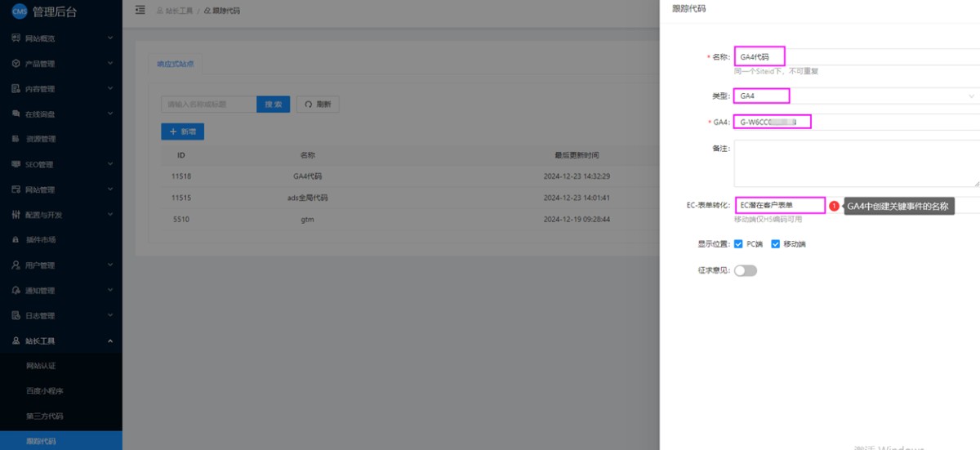The image size is (980, 450).
Task: Click the 刷新 refresh button
Action: [x=318, y=105]
